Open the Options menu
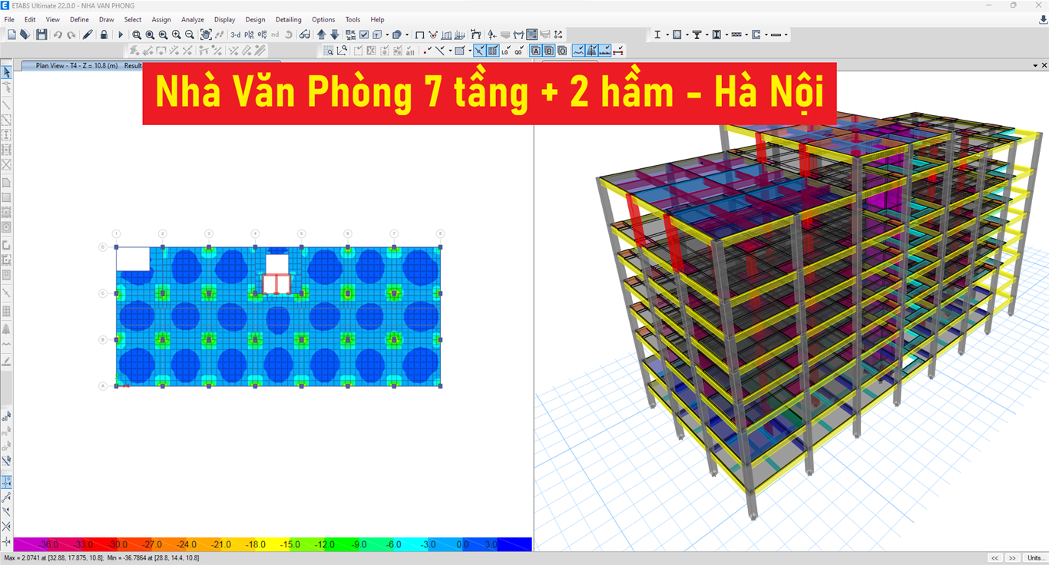 click(323, 19)
